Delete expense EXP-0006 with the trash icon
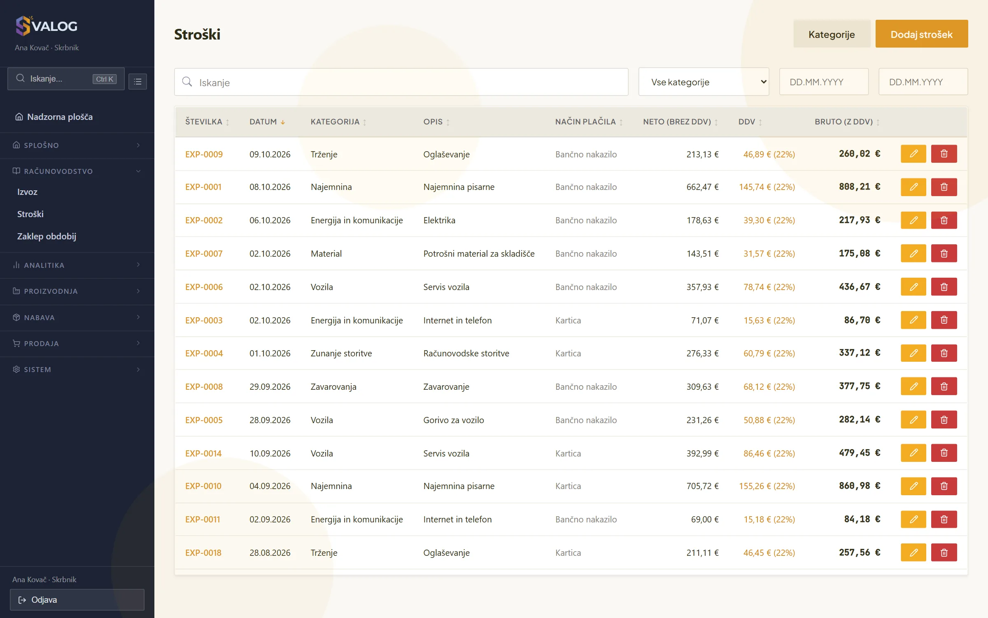 [944, 287]
